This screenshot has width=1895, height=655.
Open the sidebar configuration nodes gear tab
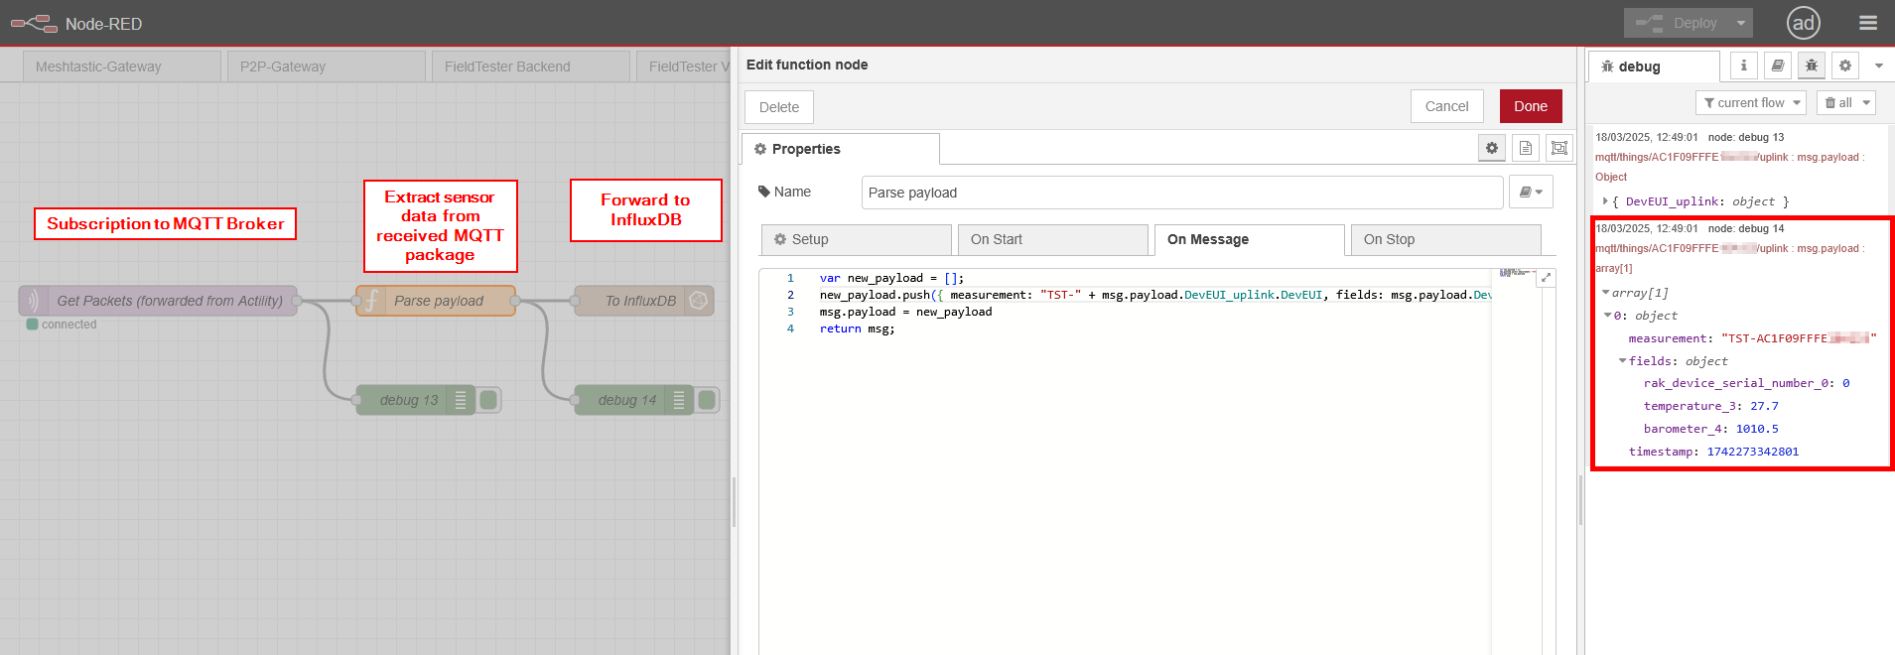1845,65
